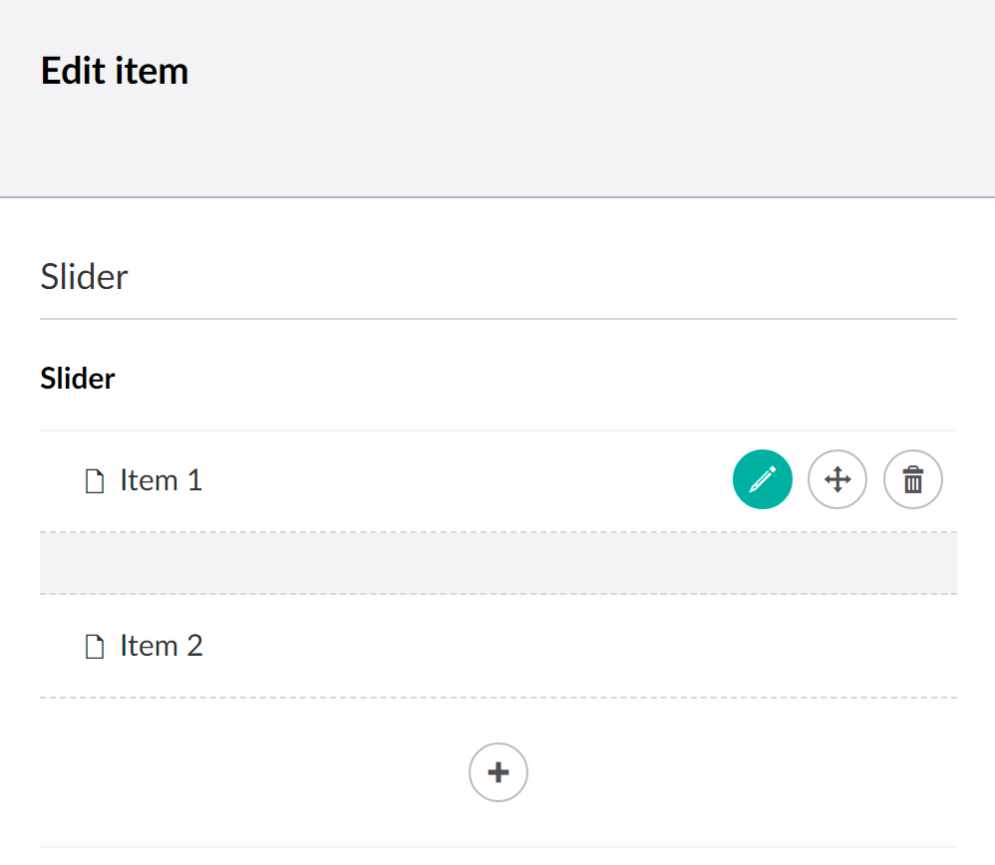Viewport: 995px width, 865px height.
Task: Click the dashed divider below Item 2
Action: coord(498,698)
